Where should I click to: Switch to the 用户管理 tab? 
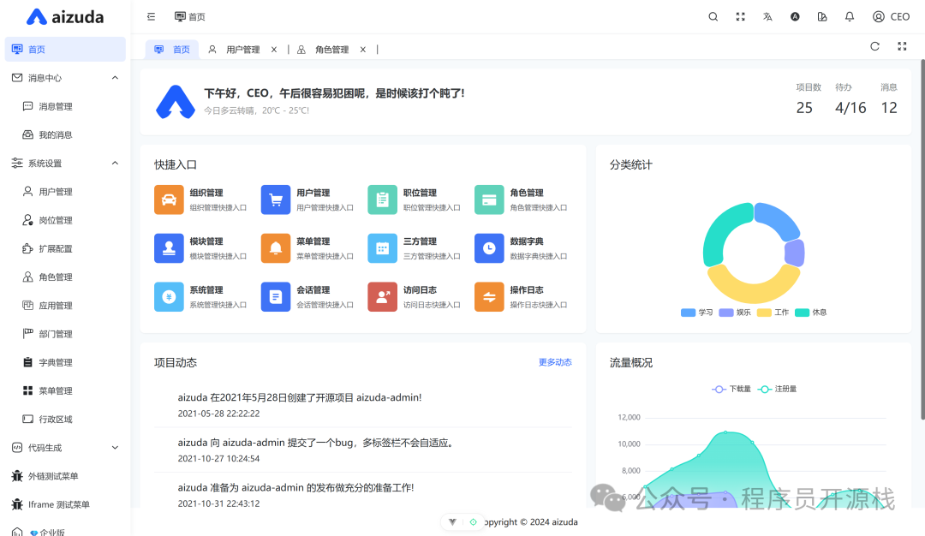pos(243,49)
